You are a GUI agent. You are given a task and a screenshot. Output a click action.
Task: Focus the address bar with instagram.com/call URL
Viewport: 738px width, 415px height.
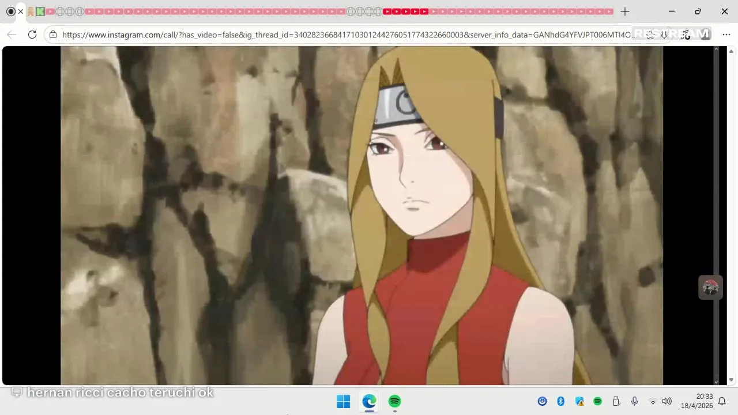tap(349, 35)
